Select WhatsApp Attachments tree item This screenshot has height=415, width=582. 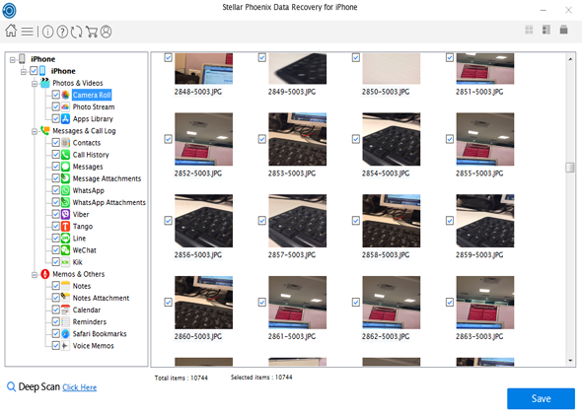point(109,202)
